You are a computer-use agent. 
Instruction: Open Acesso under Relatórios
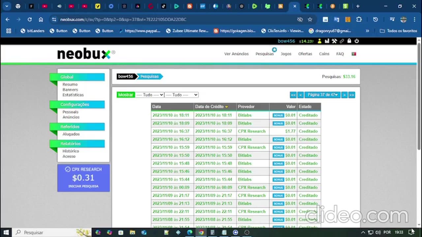[x=69, y=156]
